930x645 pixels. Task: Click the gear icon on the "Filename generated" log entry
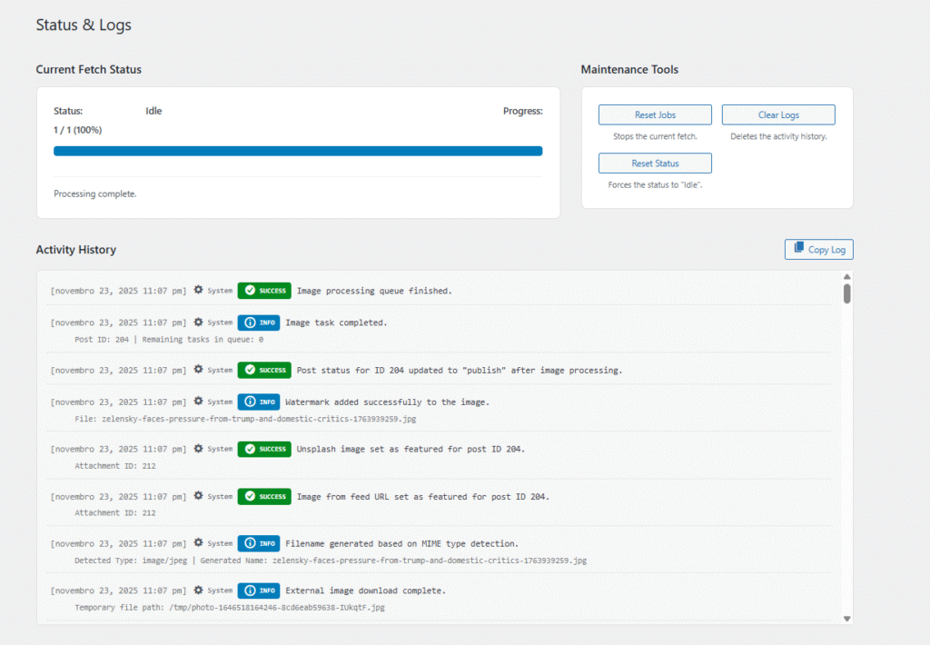coord(197,543)
